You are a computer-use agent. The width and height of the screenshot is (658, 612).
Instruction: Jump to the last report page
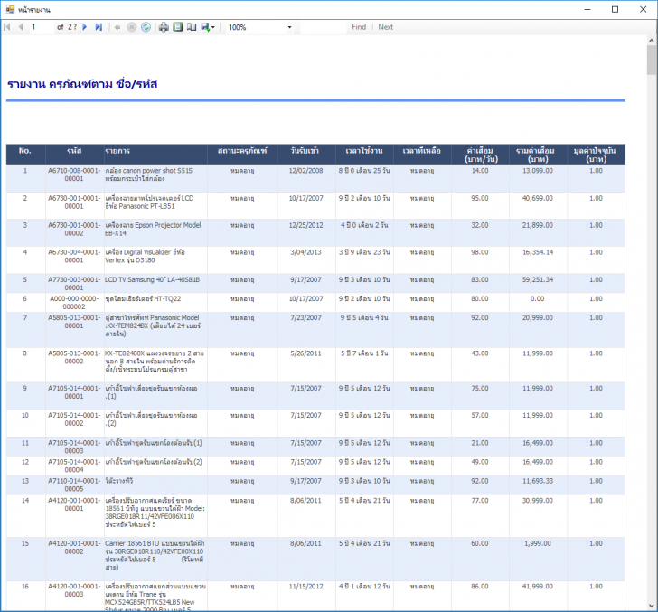point(99,27)
